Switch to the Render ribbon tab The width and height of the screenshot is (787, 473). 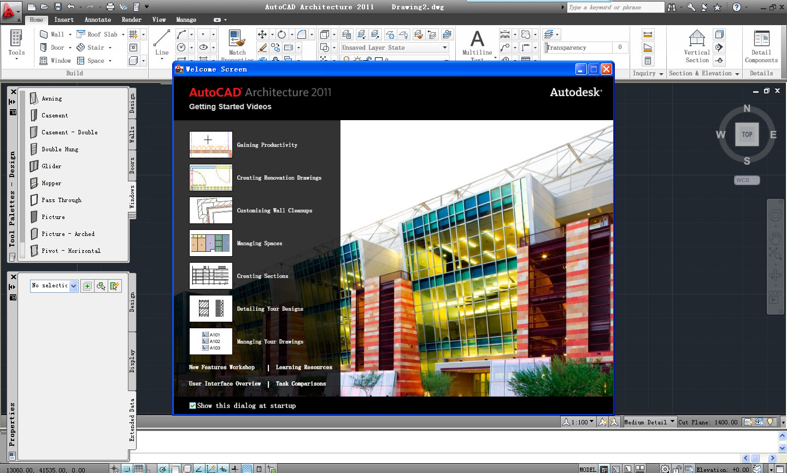click(132, 20)
